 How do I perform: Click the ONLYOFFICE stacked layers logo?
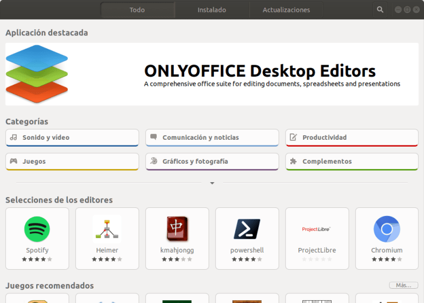click(x=37, y=74)
